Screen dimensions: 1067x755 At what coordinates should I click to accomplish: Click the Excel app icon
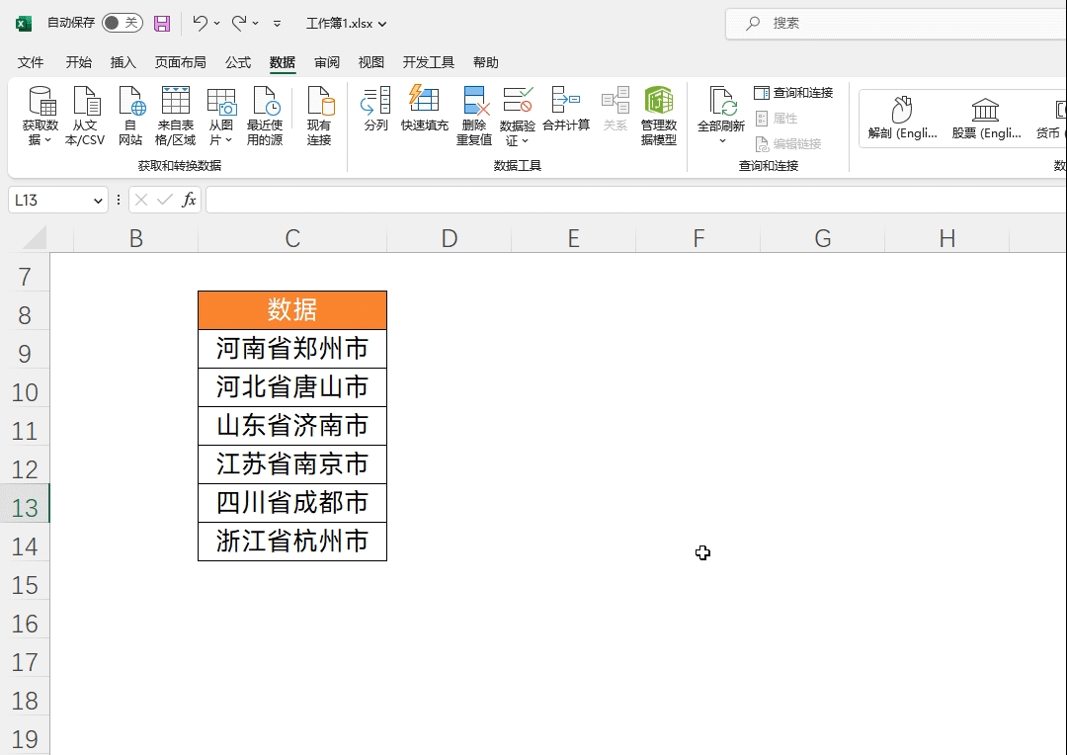(23, 23)
